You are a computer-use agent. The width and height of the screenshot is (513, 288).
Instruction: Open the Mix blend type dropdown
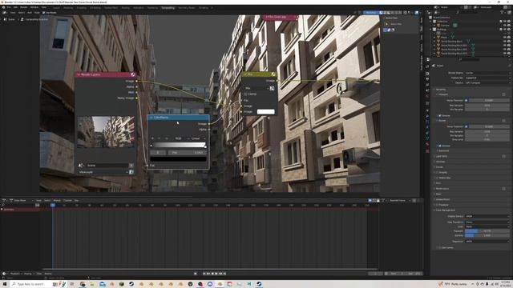256,88
